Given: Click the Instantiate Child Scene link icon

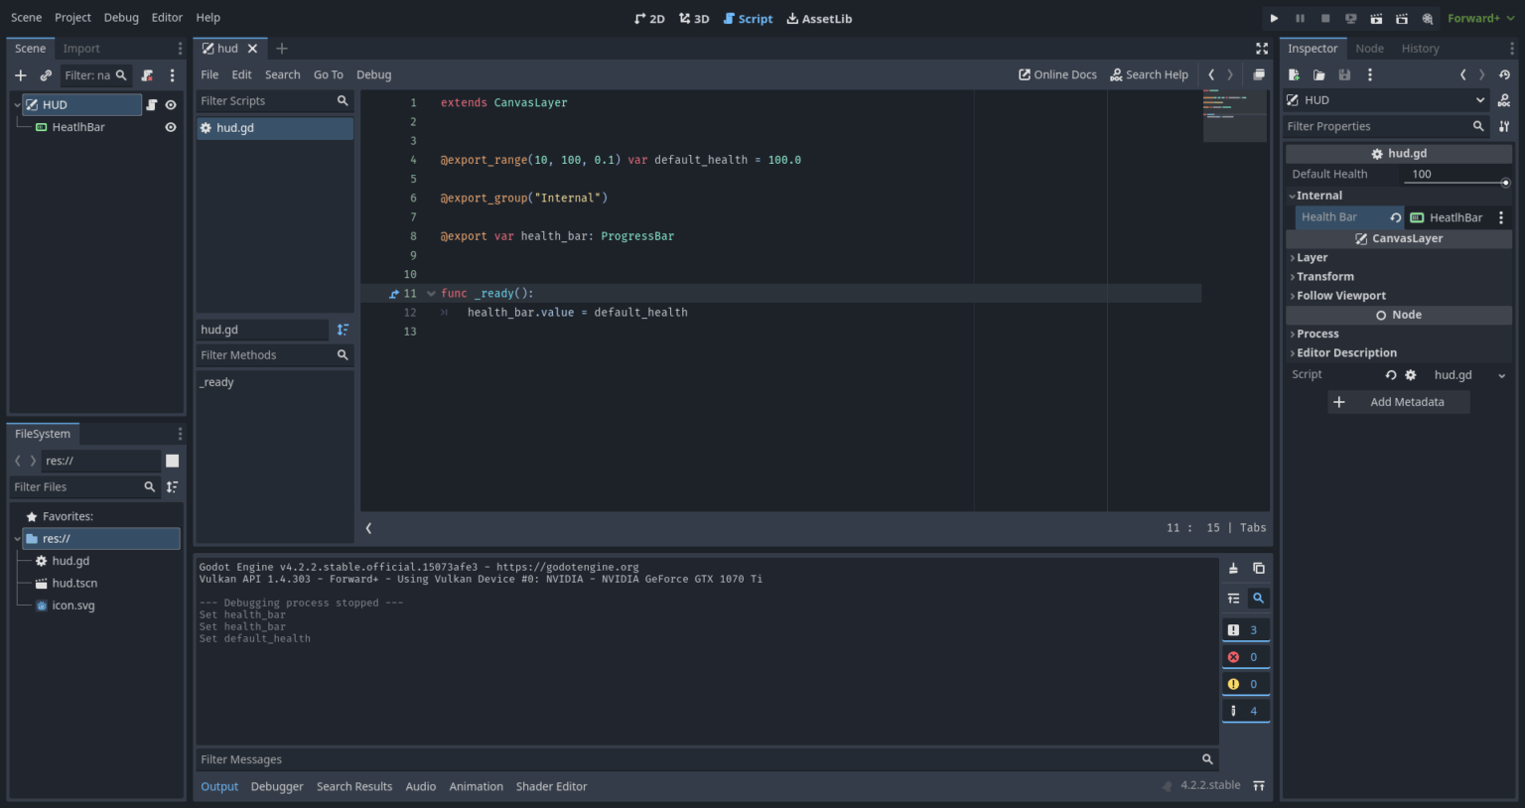Looking at the screenshot, I should coord(46,75).
